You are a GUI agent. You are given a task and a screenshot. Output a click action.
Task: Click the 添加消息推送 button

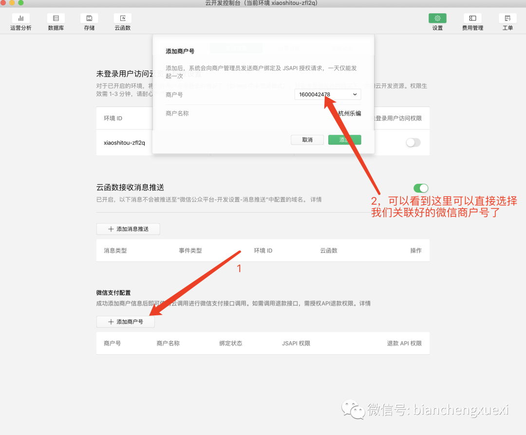(x=128, y=229)
